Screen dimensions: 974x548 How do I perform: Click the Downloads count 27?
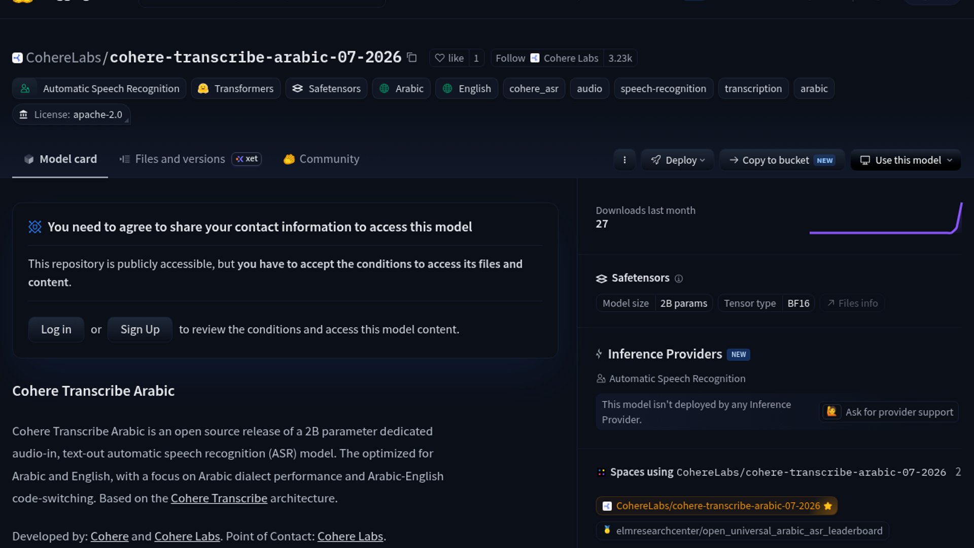(x=602, y=224)
